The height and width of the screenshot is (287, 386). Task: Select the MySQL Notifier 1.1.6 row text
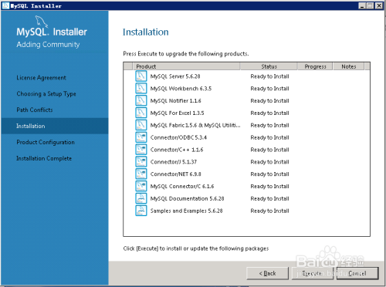[x=176, y=101]
